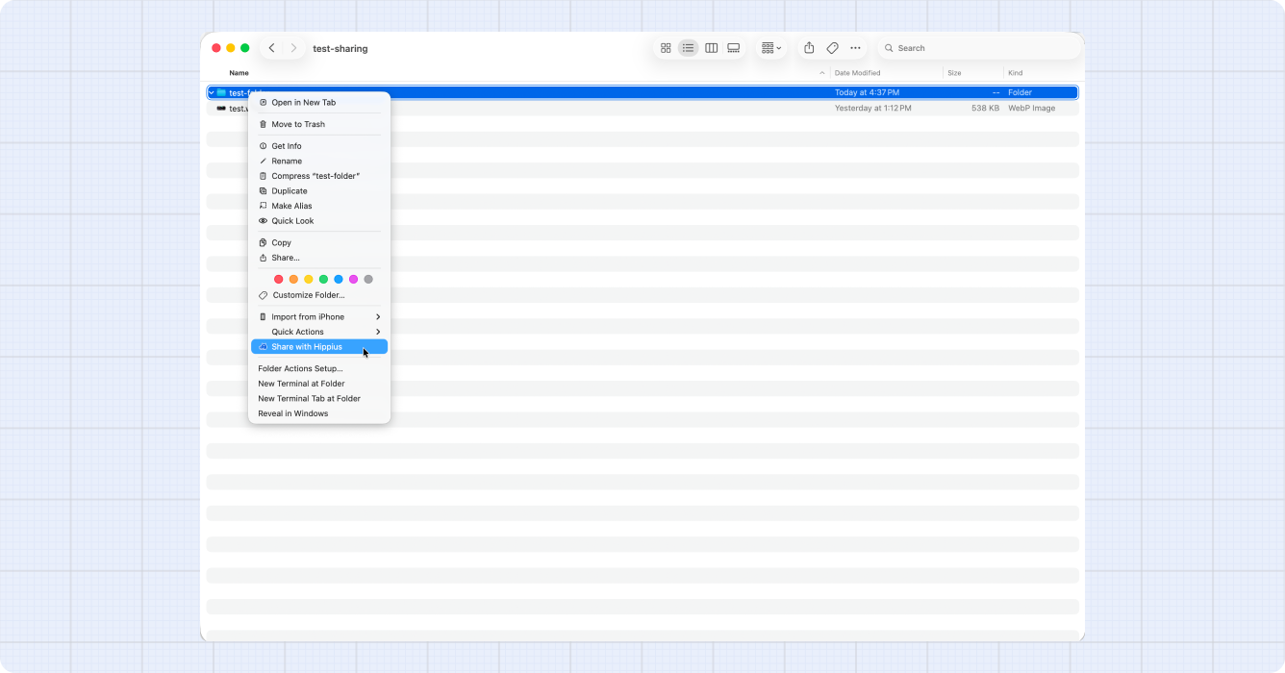Click the test-sharing window title

pyautogui.click(x=340, y=49)
